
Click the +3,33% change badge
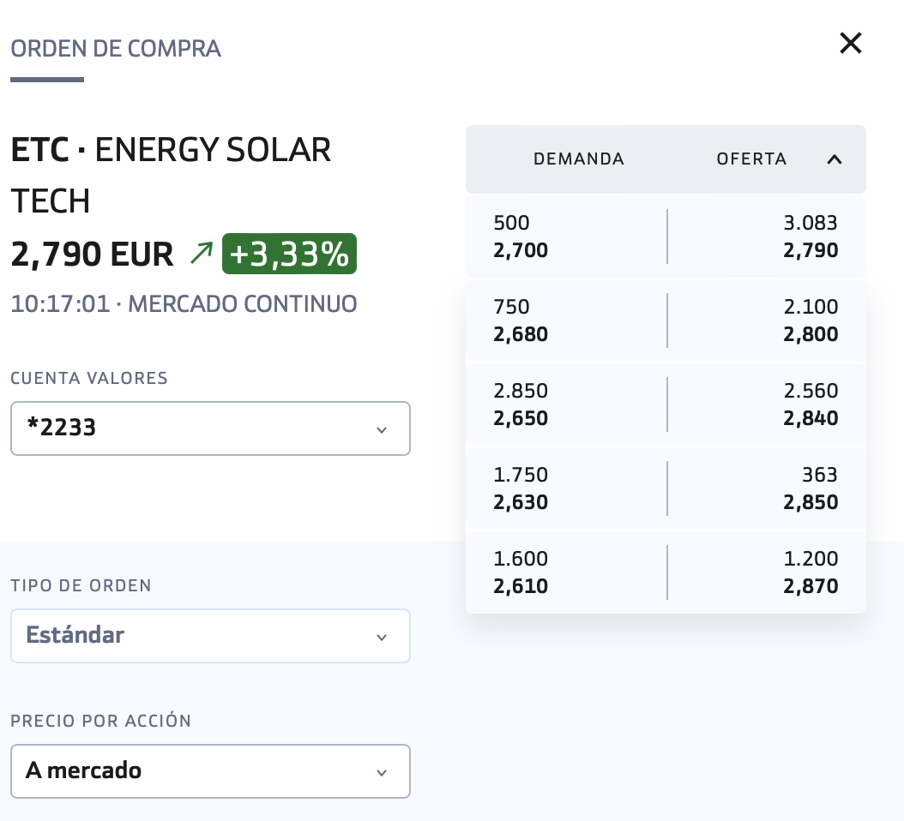(x=289, y=254)
